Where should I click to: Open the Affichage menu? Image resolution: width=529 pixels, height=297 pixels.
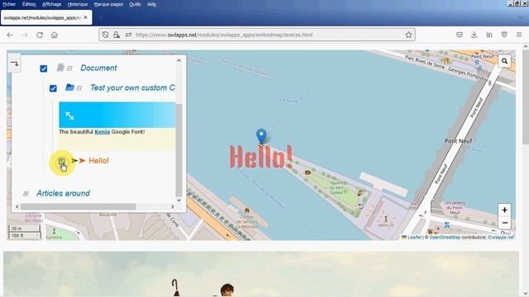[x=51, y=4]
